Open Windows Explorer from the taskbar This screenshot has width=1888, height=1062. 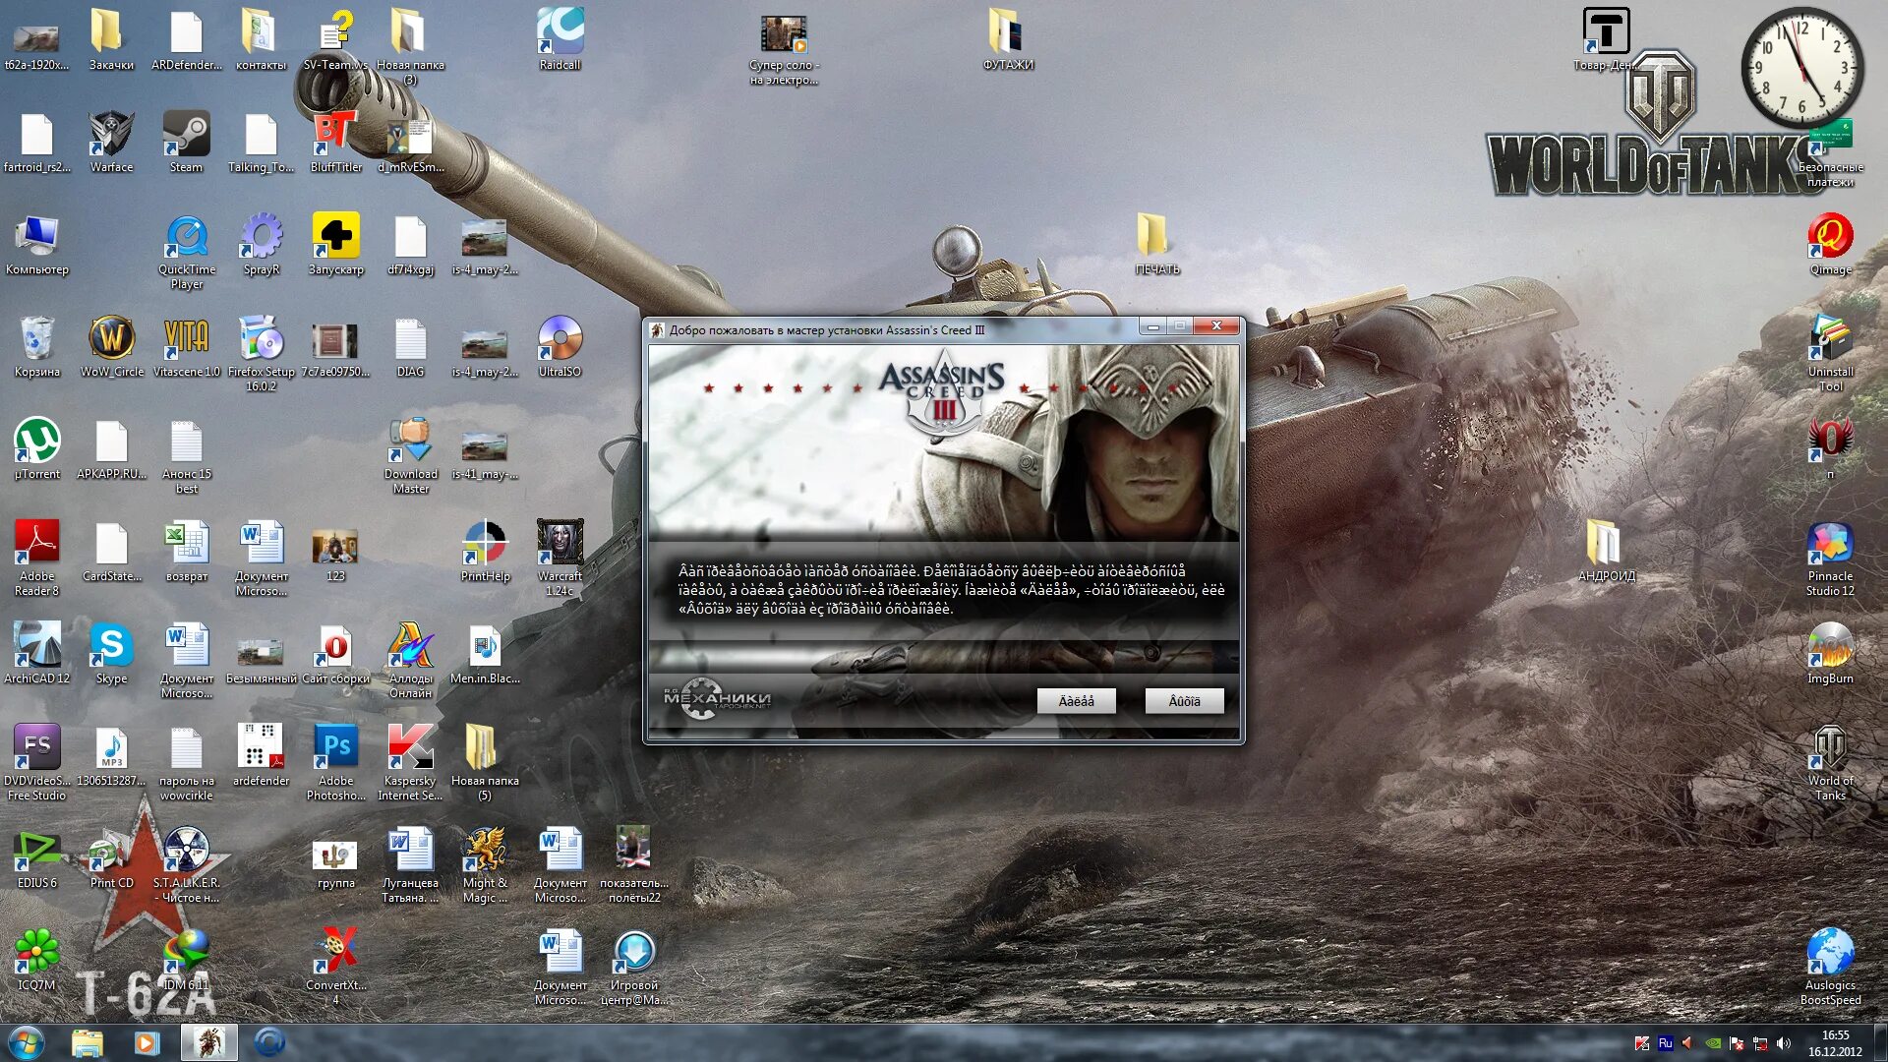(x=88, y=1042)
